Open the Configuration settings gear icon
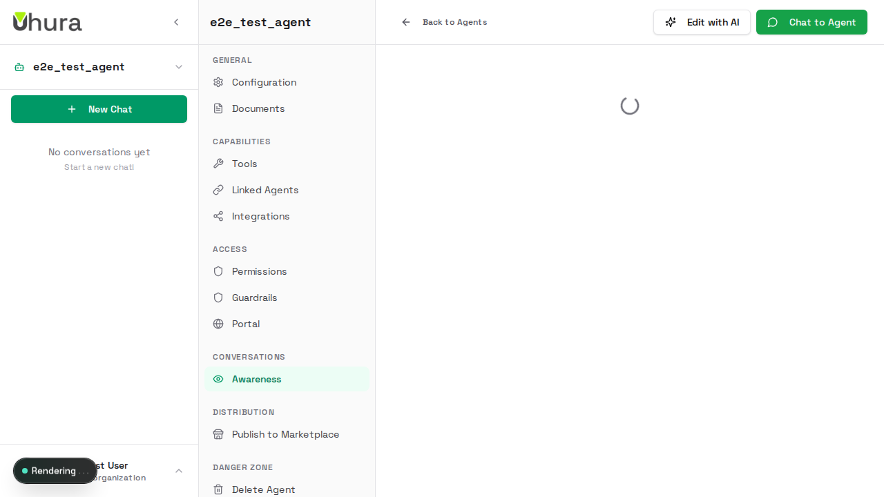Image resolution: width=884 pixels, height=497 pixels. pos(218,82)
